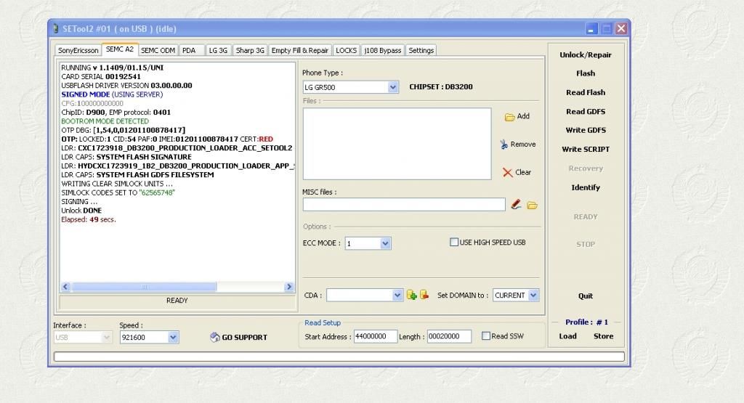Viewport: 744px width, 403px height.
Task: Click the Start Address input field
Action: [375, 336]
